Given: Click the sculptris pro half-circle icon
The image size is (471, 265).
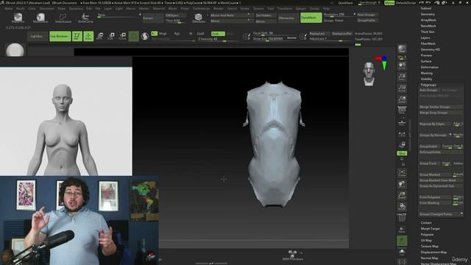Looking at the screenshot, I should [145, 36].
